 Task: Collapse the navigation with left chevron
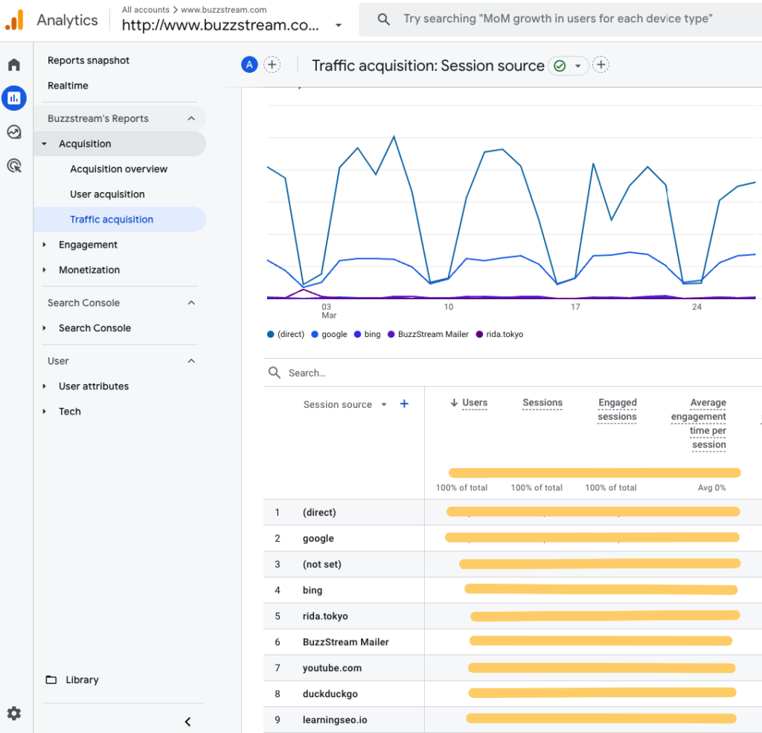pos(188,721)
